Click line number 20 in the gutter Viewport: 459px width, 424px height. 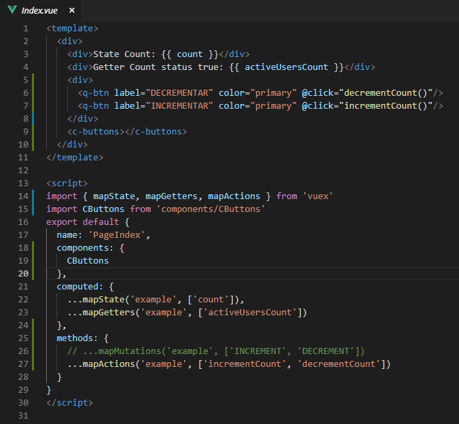[x=23, y=273]
